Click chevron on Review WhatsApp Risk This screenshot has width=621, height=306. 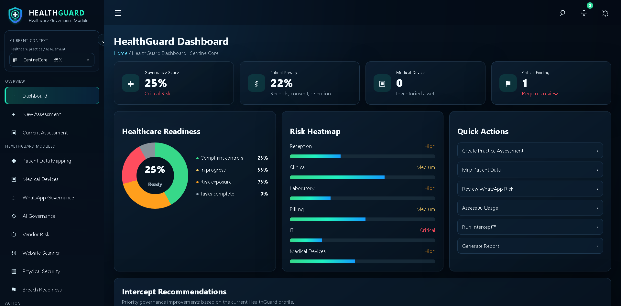597,189
